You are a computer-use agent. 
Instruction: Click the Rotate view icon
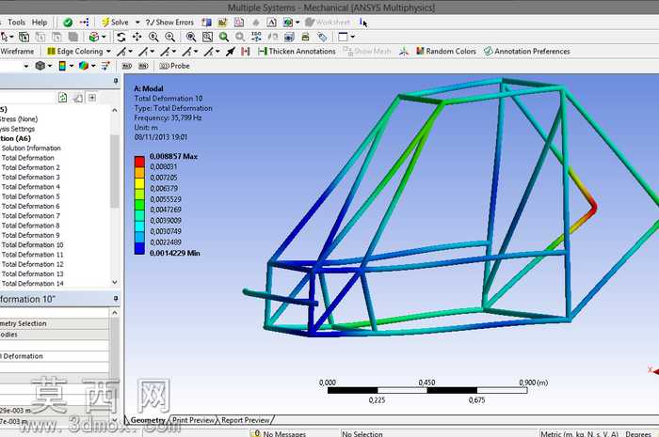point(121,38)
